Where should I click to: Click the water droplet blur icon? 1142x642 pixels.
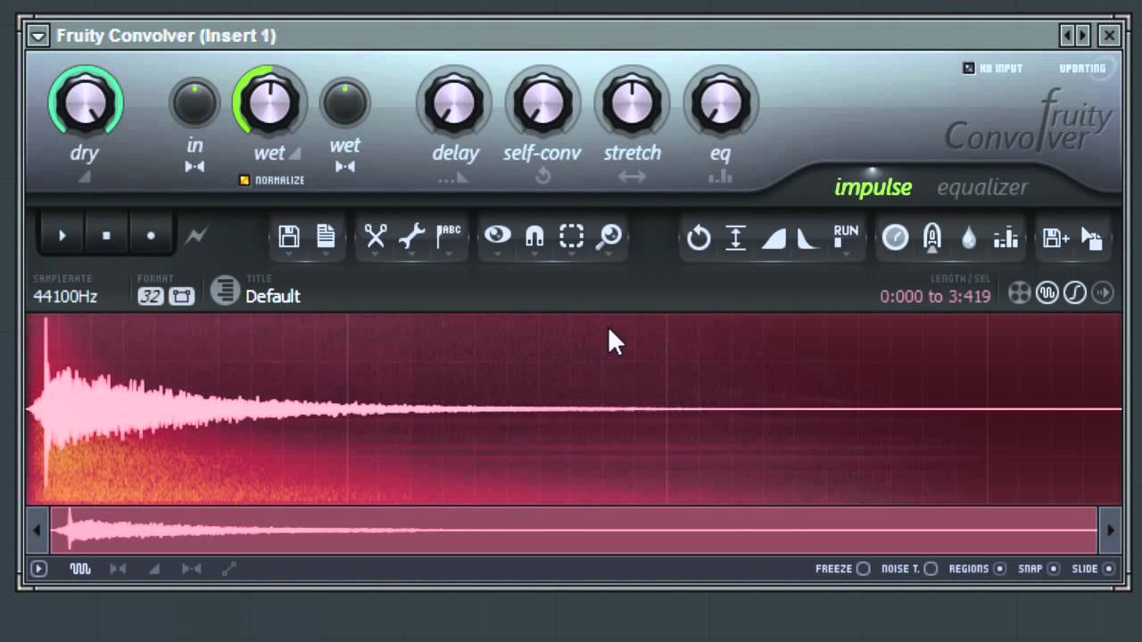click(969, 237)
